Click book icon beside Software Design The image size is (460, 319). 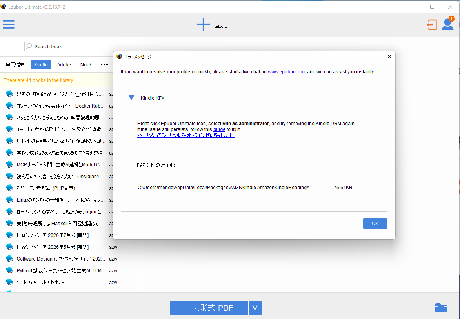pos(9,259)
